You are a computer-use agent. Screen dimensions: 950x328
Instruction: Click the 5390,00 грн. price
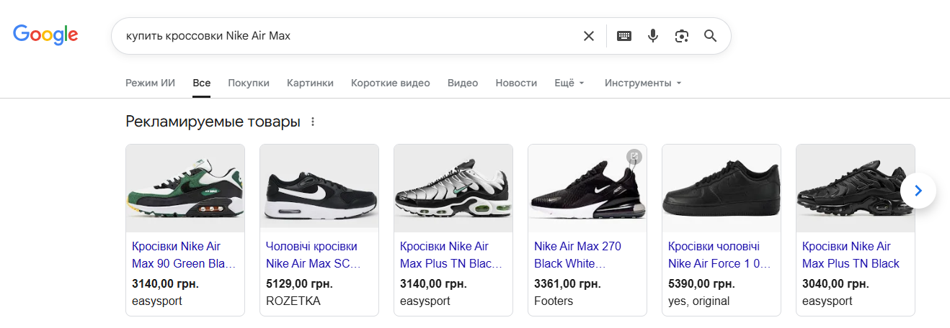tap(701, 283)
